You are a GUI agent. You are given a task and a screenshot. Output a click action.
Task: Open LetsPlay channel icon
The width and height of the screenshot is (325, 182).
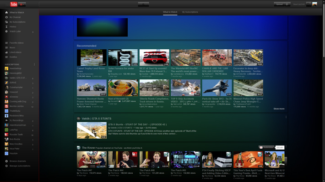(6, 130)
